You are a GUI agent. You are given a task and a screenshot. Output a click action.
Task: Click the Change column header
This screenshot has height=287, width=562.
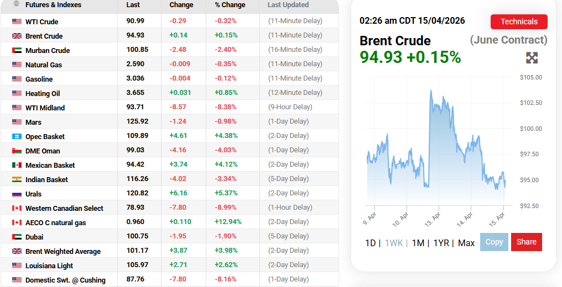pyautogui.click(x=181, y=4)
